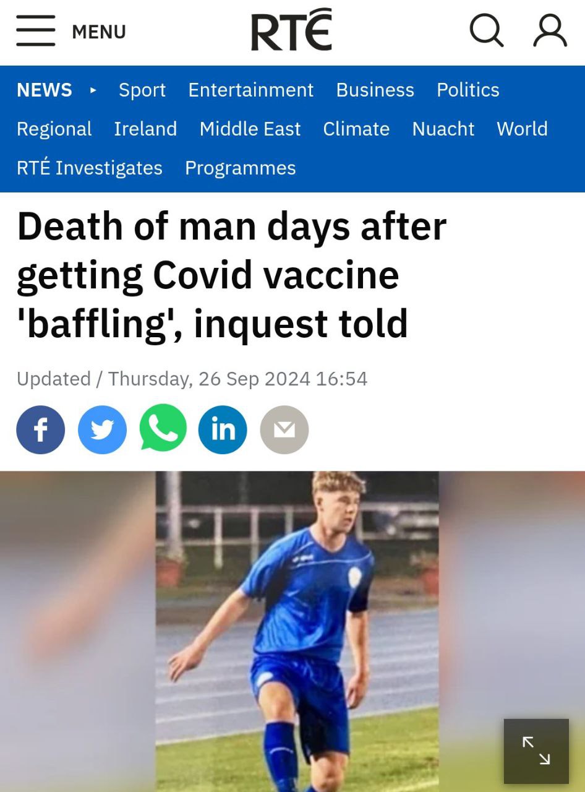This screenshot has width=585, height=792.
Task: Open the RTÉ Investigates section
Action: pos(90,168)
